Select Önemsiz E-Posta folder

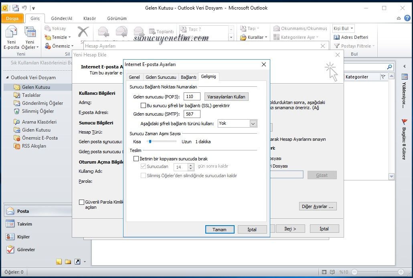pos(40,138)
